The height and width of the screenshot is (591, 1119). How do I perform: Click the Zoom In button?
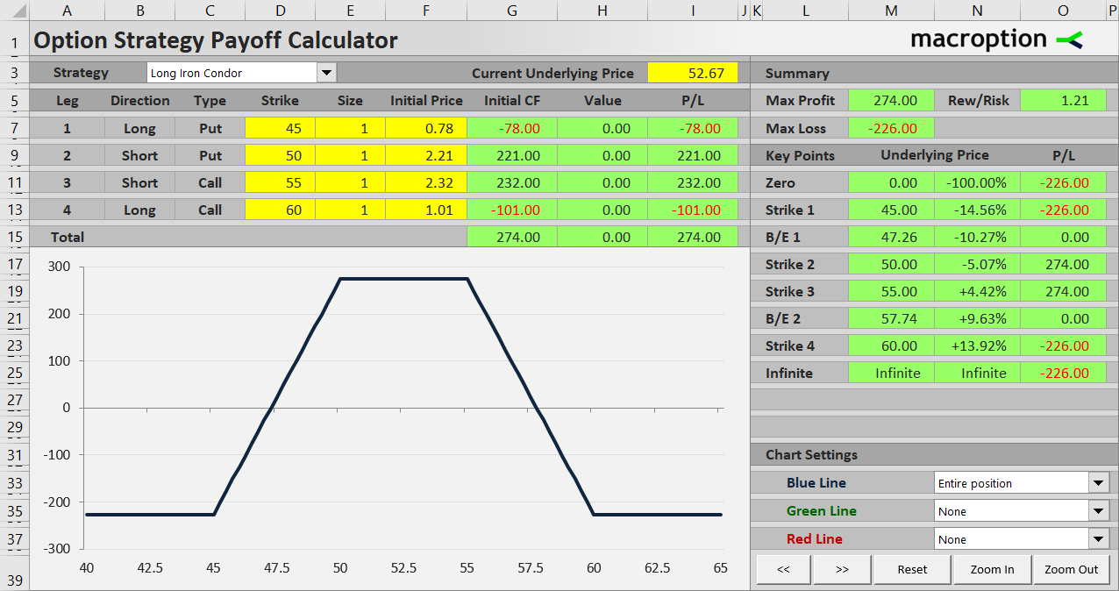(x=992, y=569)
